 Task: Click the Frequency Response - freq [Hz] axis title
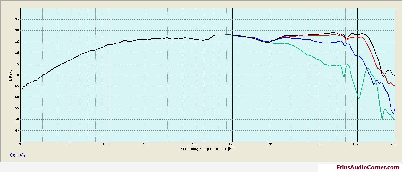tap(208, 149)
